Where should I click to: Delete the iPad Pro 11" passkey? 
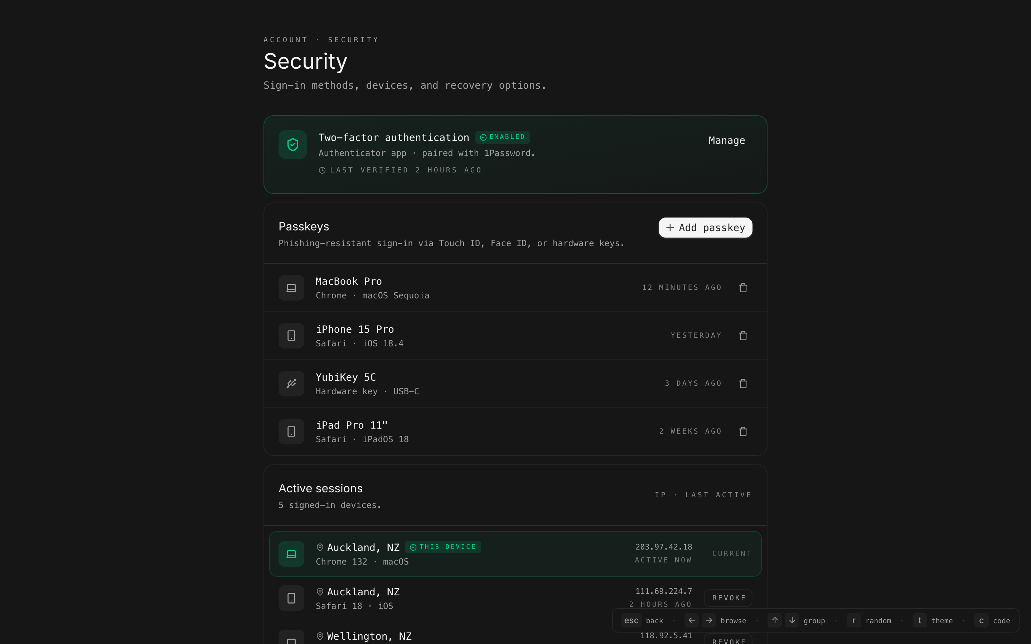[743, 431]
